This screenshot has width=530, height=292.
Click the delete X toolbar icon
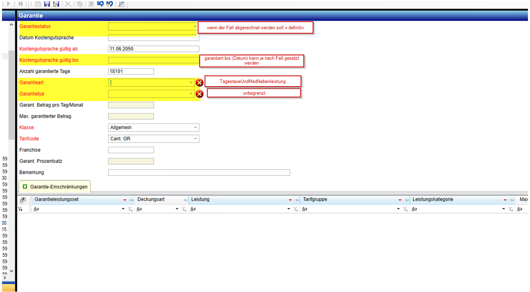coord(68,4)
